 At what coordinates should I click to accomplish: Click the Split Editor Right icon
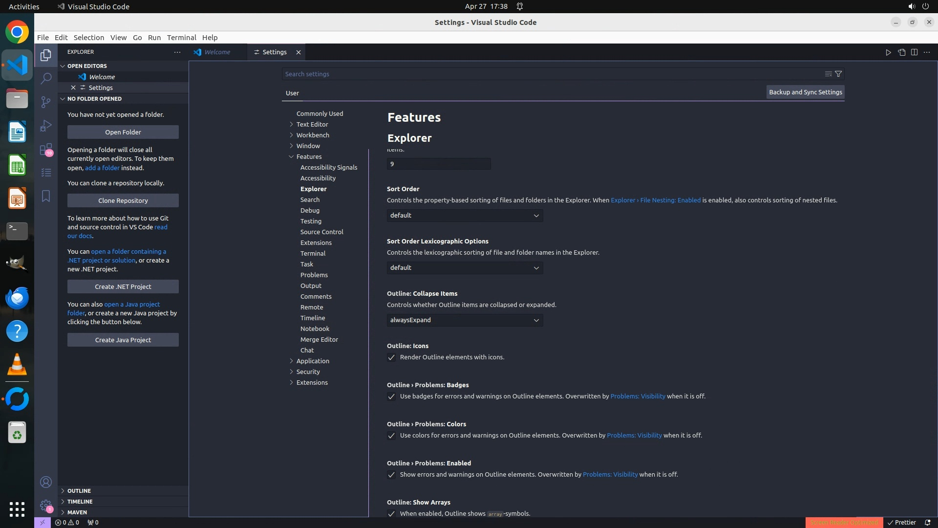coord(914,52)
